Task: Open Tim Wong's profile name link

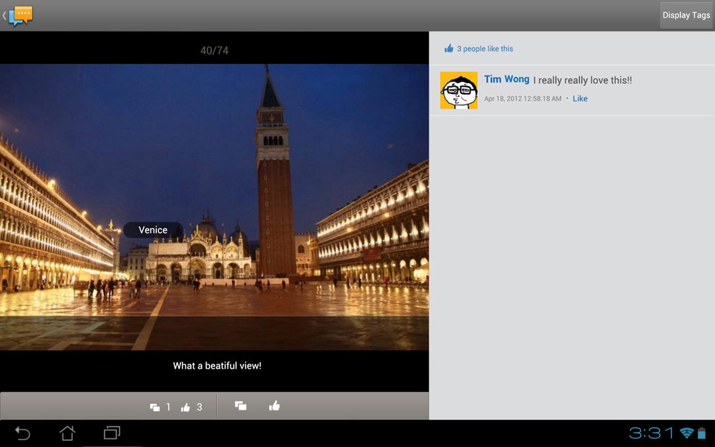Action: coord(507,79)
